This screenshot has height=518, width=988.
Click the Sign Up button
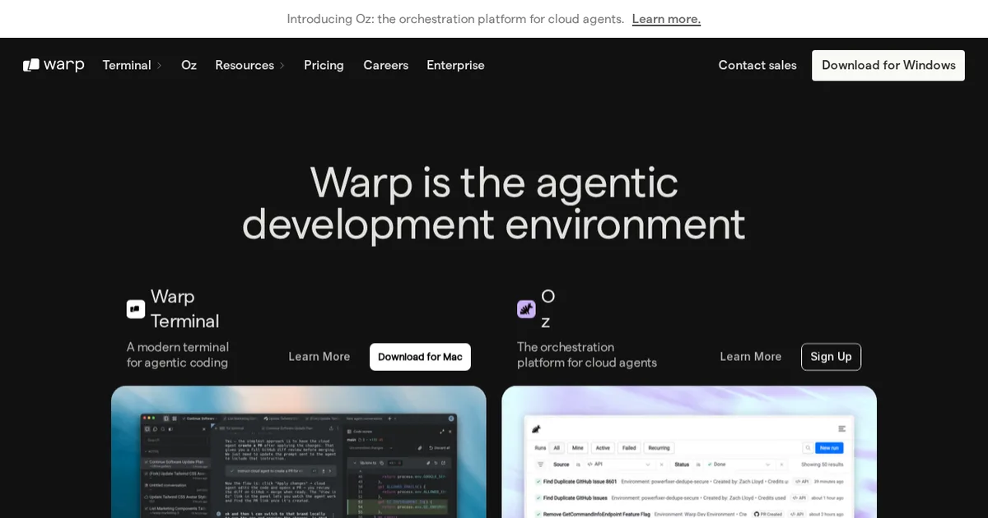(831, 357)
